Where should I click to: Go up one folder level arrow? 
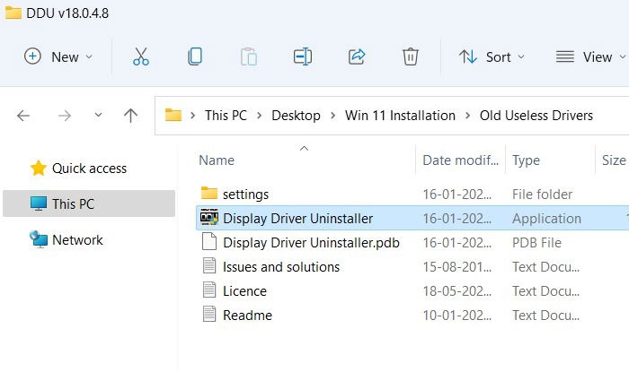[130, 116]
